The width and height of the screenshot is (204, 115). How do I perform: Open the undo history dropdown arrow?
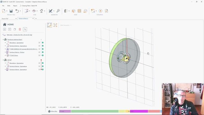[x=20, y=11]
